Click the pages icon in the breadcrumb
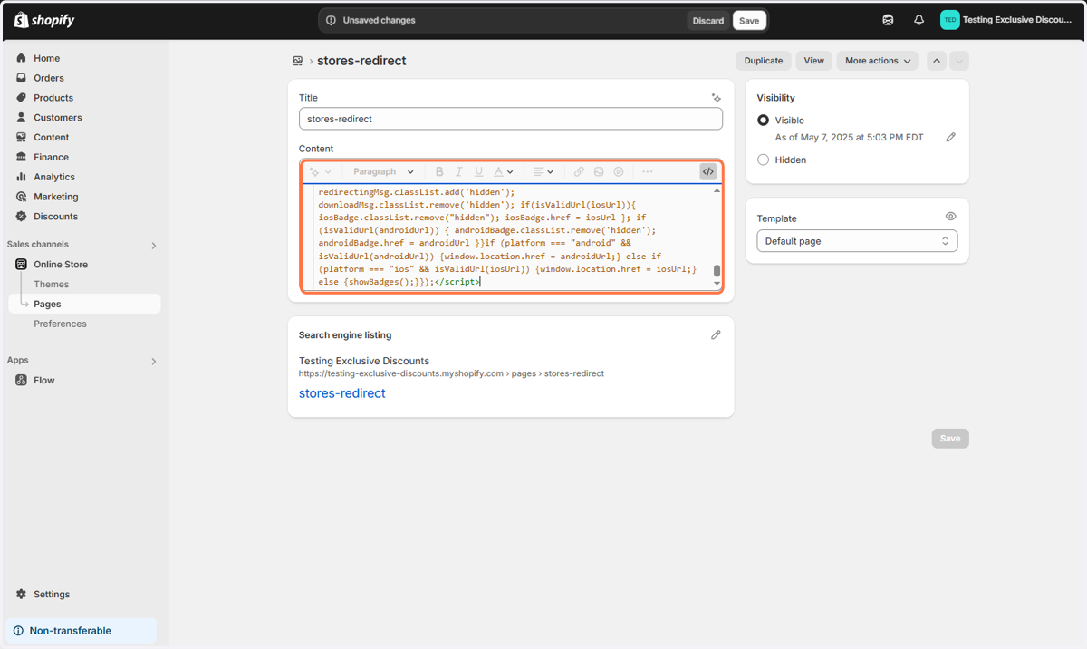1087x649 pixels. pos(297,61)
